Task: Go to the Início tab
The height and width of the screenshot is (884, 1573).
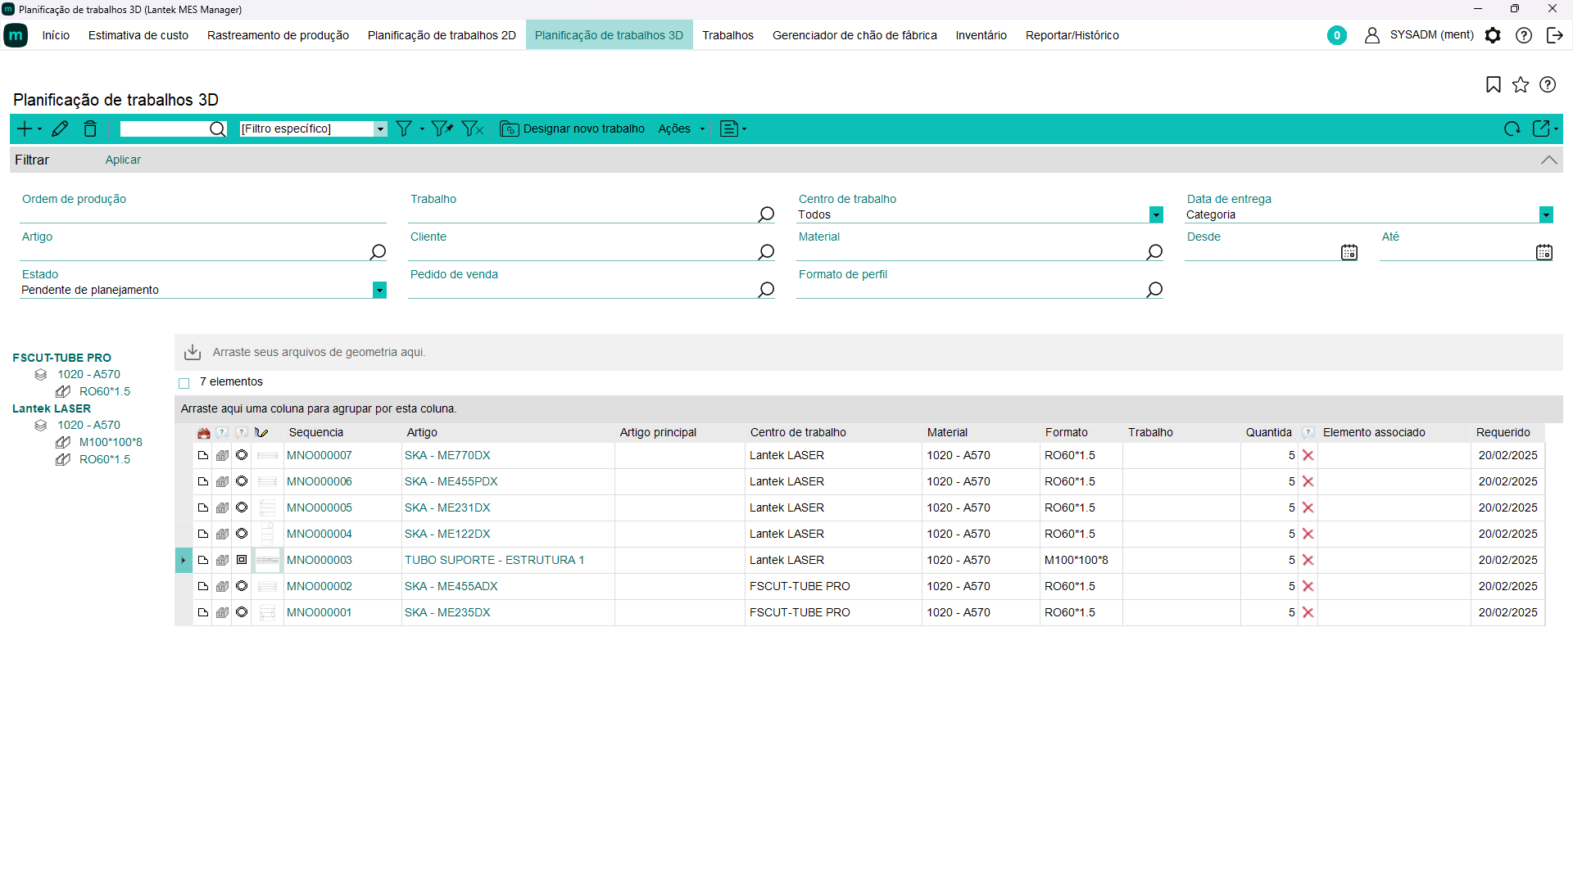Action: [x=56, y=35]
